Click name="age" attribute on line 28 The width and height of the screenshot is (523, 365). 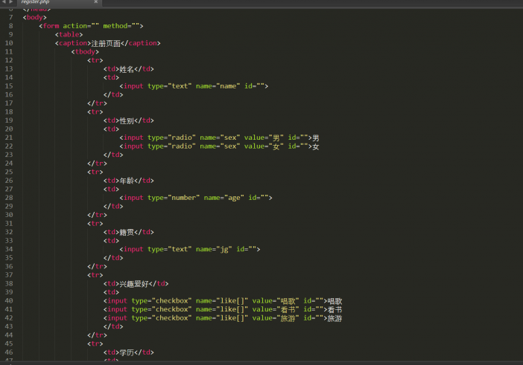(x=224, y=198)
